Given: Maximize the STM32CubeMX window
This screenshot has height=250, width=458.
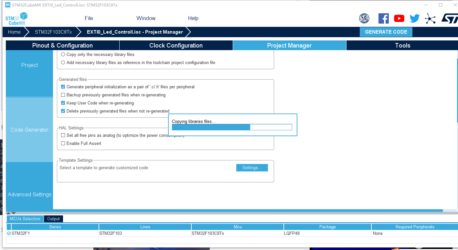Looking at the screenshot, I should [x=440, y=5].
